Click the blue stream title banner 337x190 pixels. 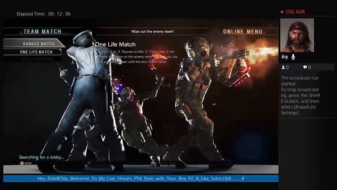click(x=141, y=179)
